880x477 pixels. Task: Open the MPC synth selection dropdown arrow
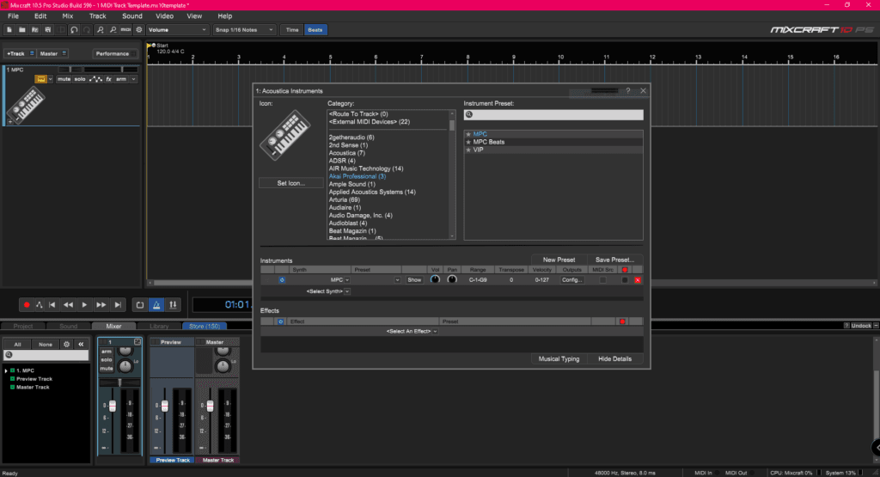click(347, 280)
